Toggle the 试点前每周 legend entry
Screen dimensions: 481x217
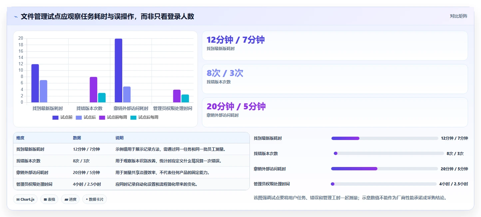tap(113, 117)
